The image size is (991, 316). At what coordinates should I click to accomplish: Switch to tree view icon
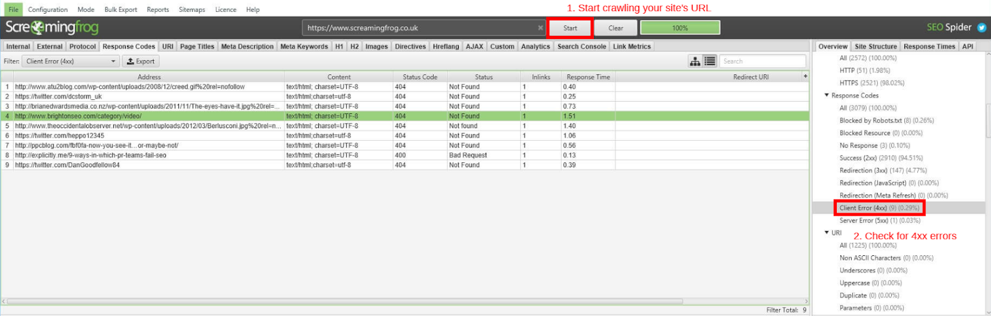(x=696, y=61)
